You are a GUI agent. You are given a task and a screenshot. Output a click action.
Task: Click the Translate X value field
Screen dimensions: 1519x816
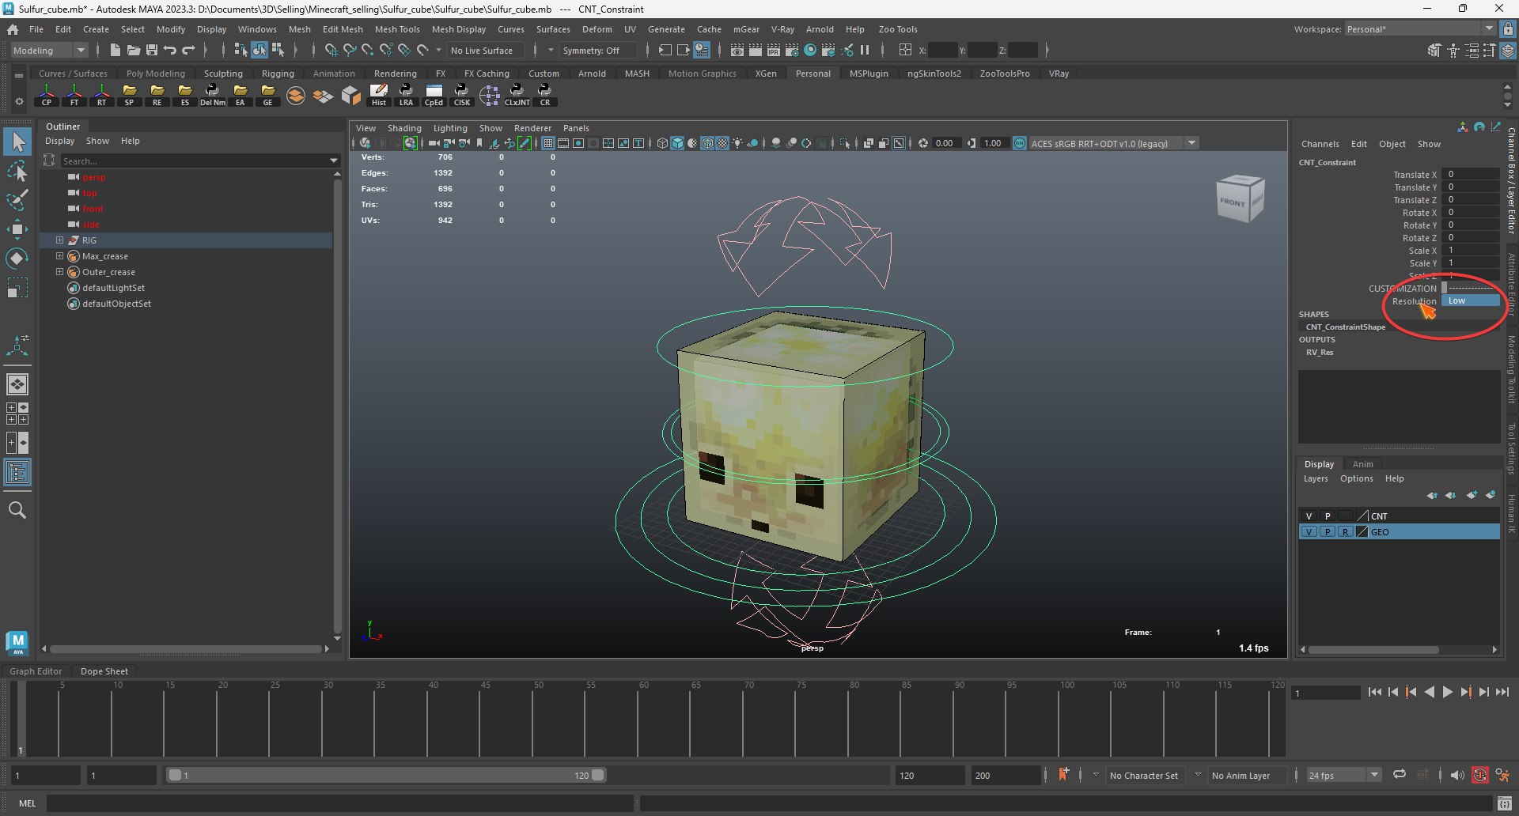click(1470, 174)
